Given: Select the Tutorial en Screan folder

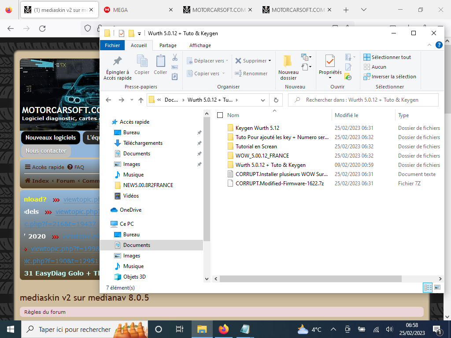Looking at the screenshot, I should (x=256, y=147).
